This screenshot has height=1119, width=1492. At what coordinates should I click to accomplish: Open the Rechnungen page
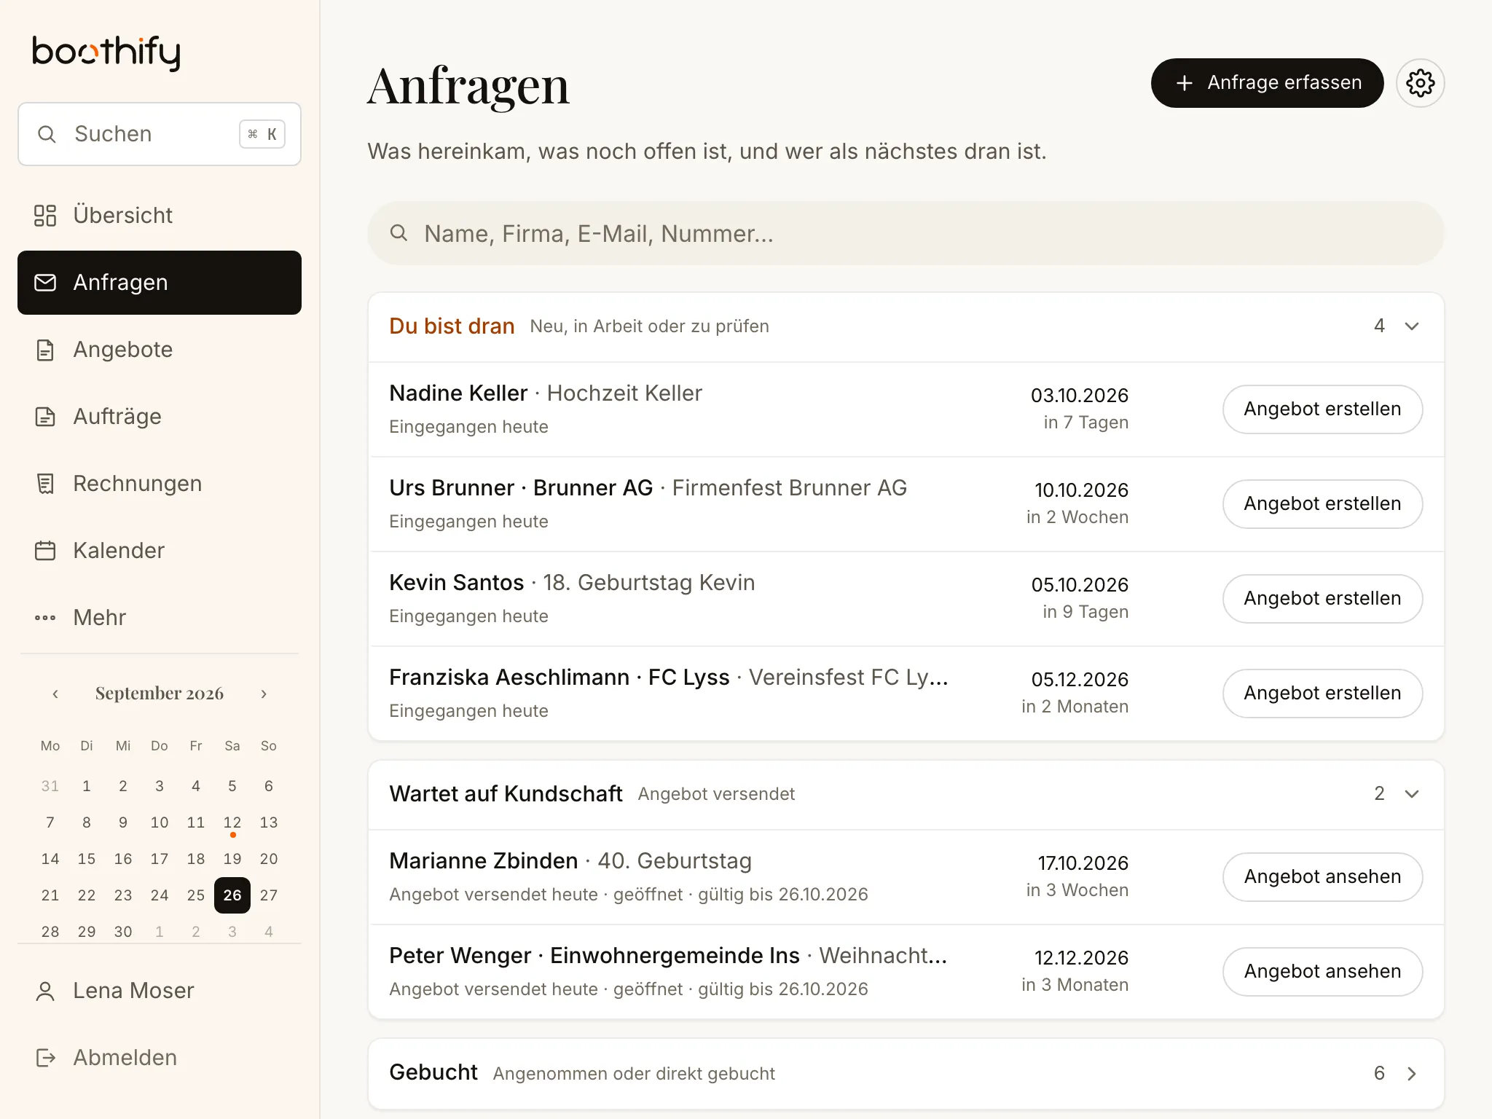[160, 484]
